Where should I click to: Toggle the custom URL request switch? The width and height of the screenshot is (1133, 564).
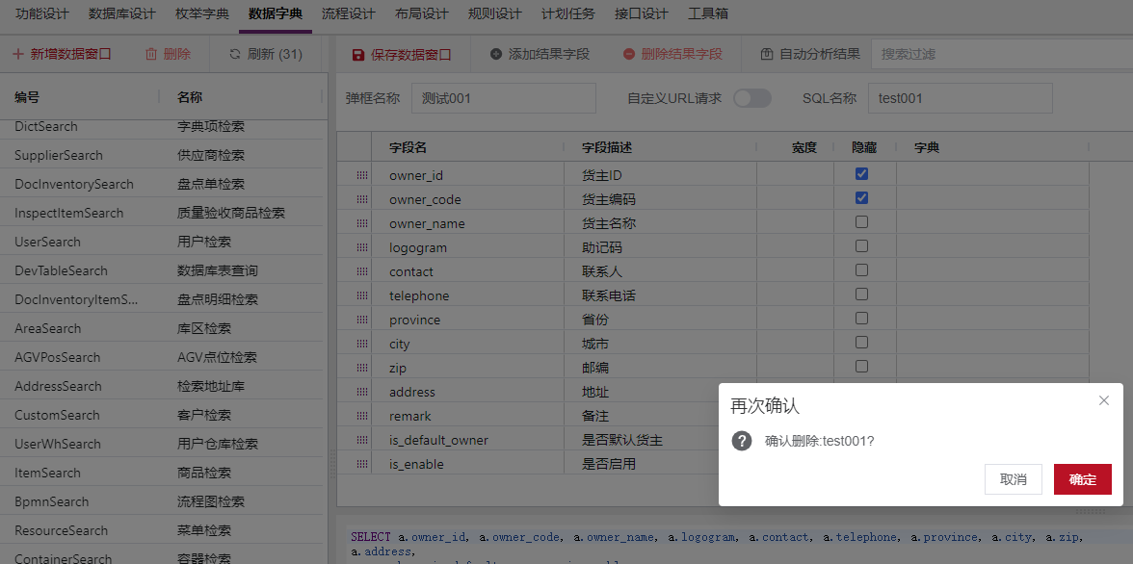(x=752, y=98)
